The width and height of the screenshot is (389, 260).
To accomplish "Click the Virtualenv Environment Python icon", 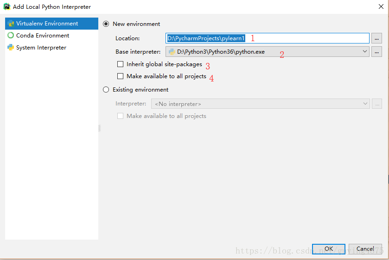I will click(x=11, y=24).
